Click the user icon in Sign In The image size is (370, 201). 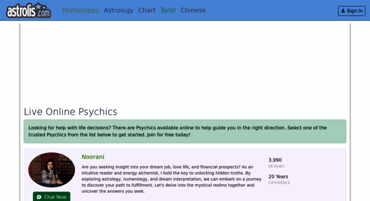(343, 11)
